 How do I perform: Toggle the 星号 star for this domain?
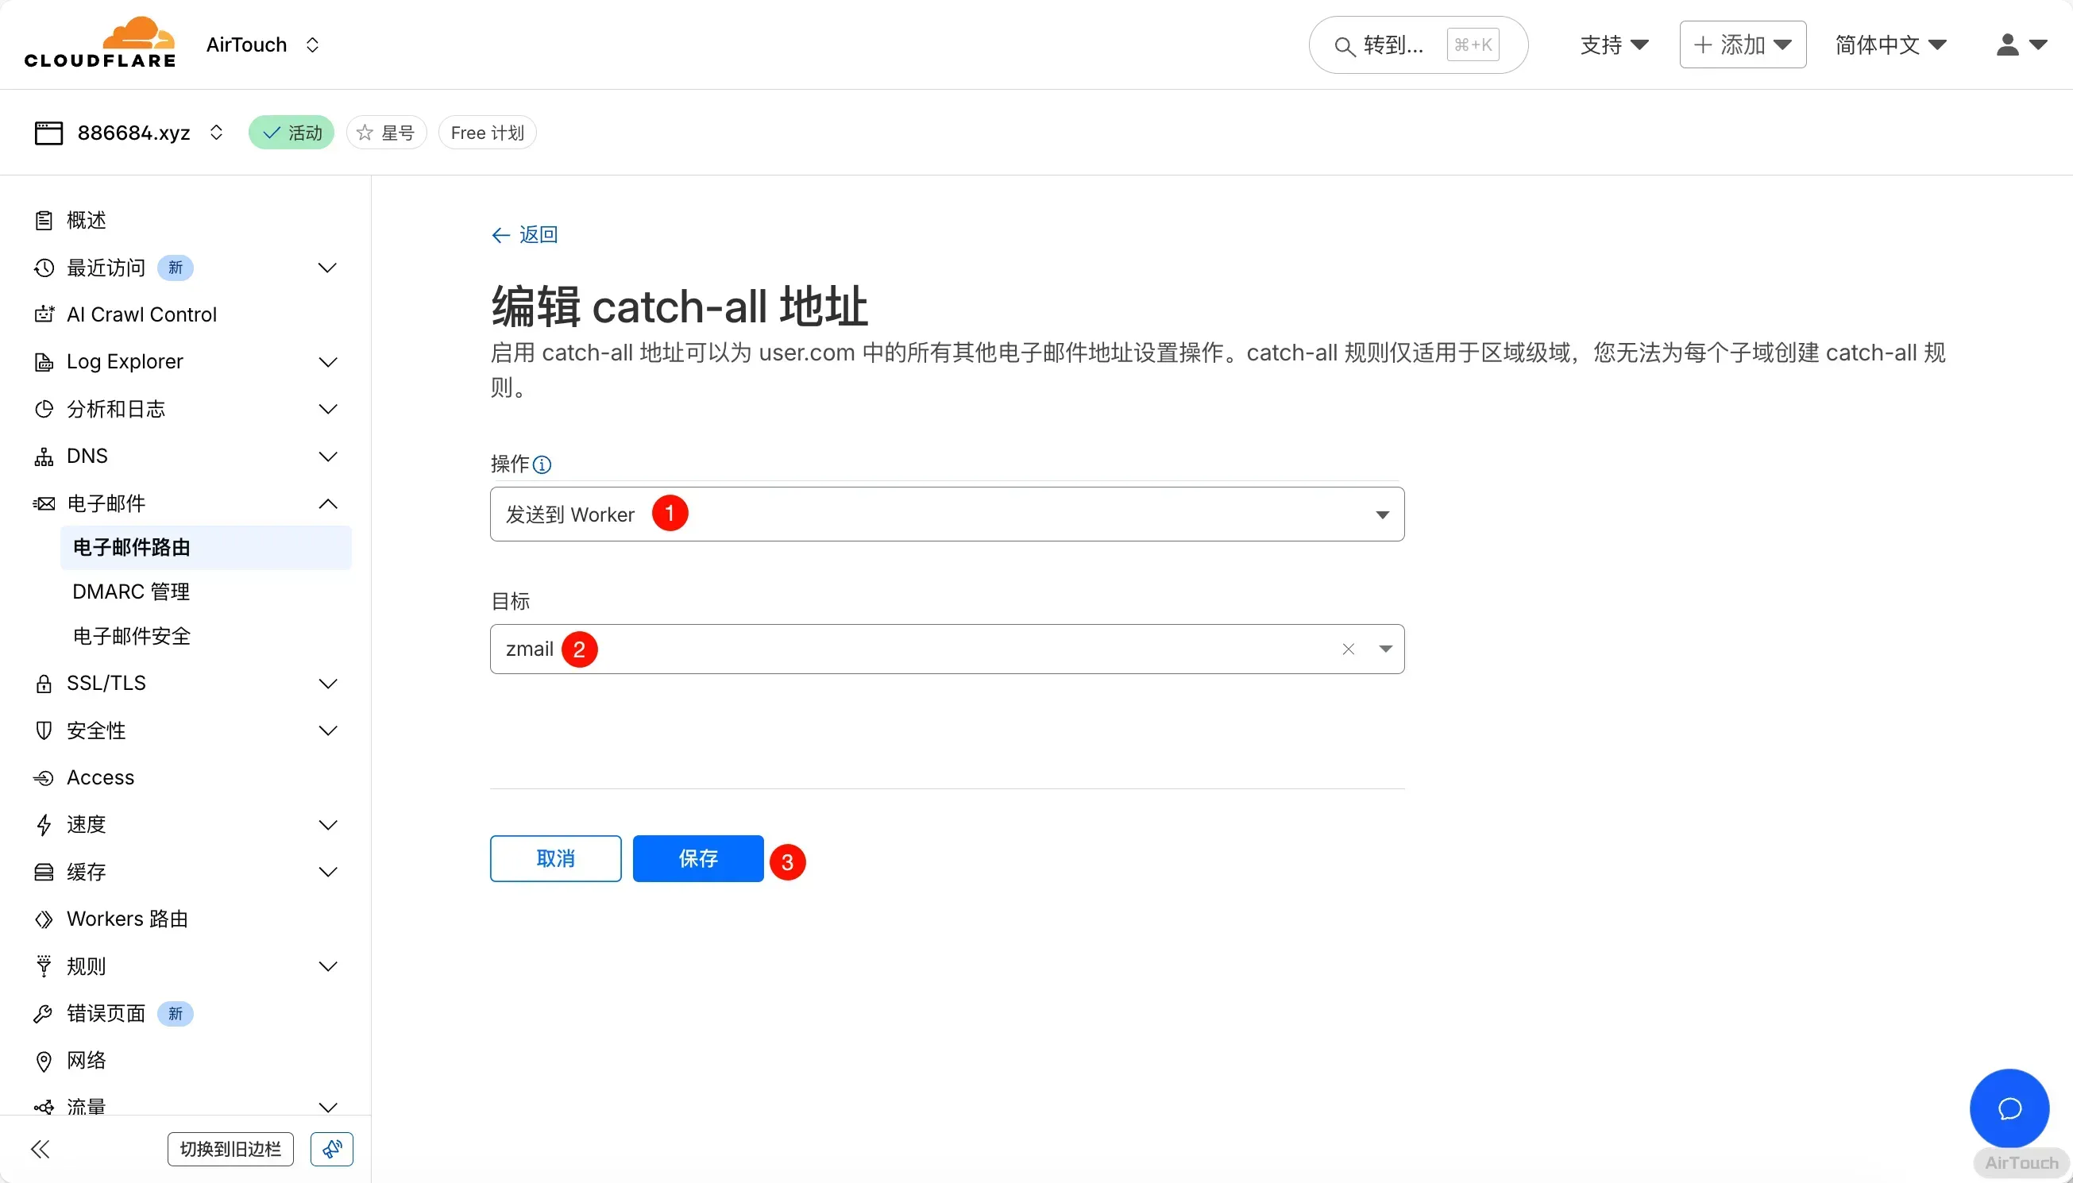pyautogui.click(x=387, y=133)
